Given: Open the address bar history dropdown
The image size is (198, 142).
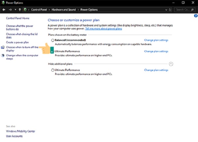Looking at the screenshot, I should tap(166, 10).
